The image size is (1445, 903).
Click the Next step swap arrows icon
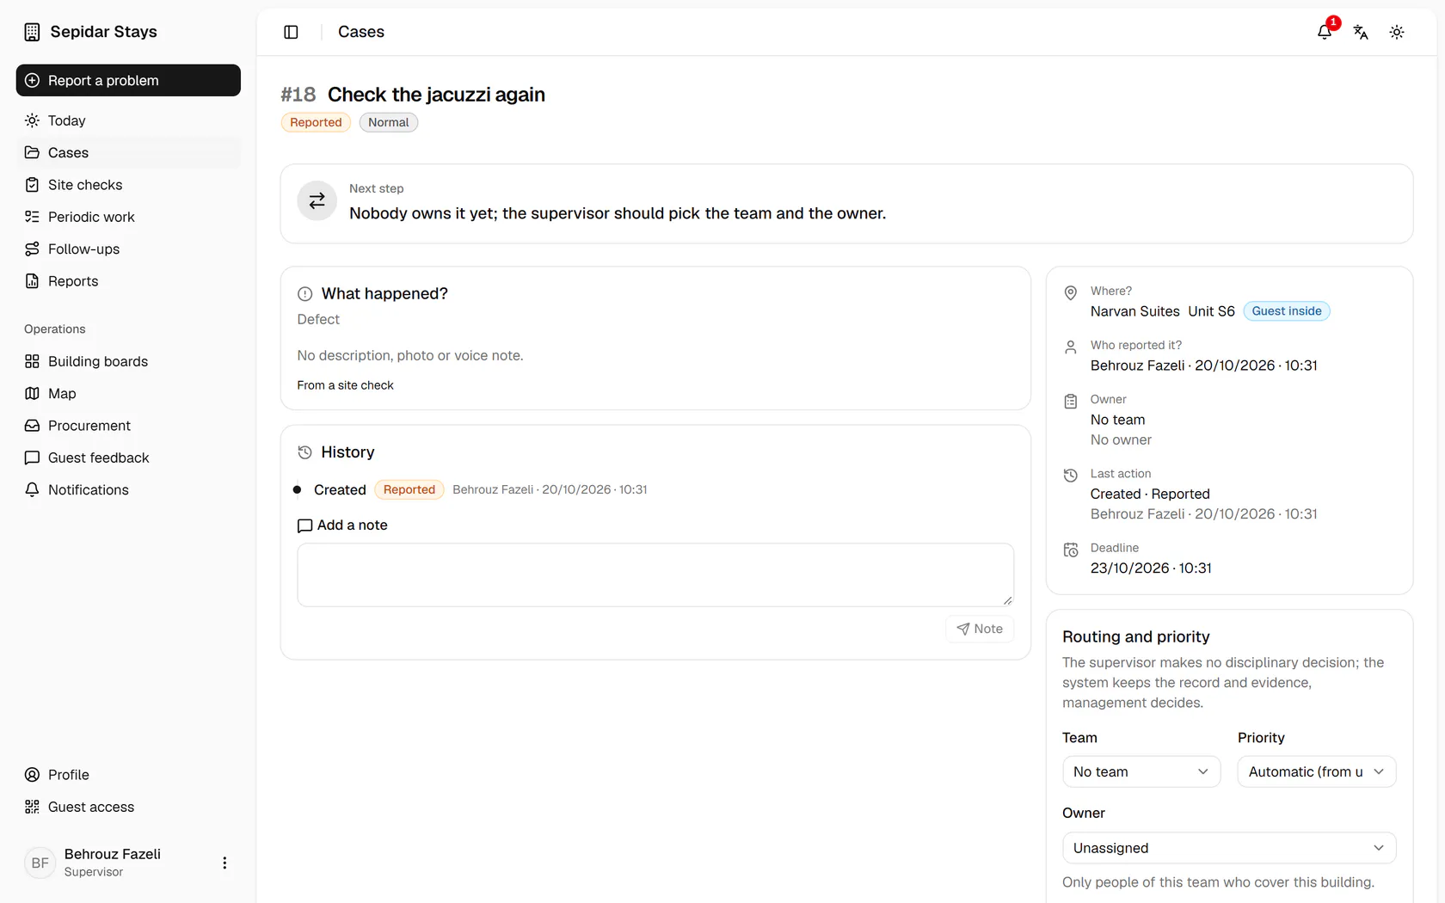click(317, 200)
